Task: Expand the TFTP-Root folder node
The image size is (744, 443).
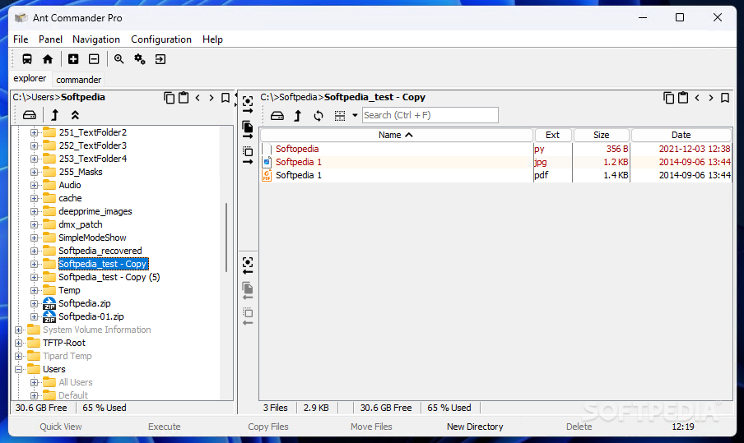Action: coord(18,343)
